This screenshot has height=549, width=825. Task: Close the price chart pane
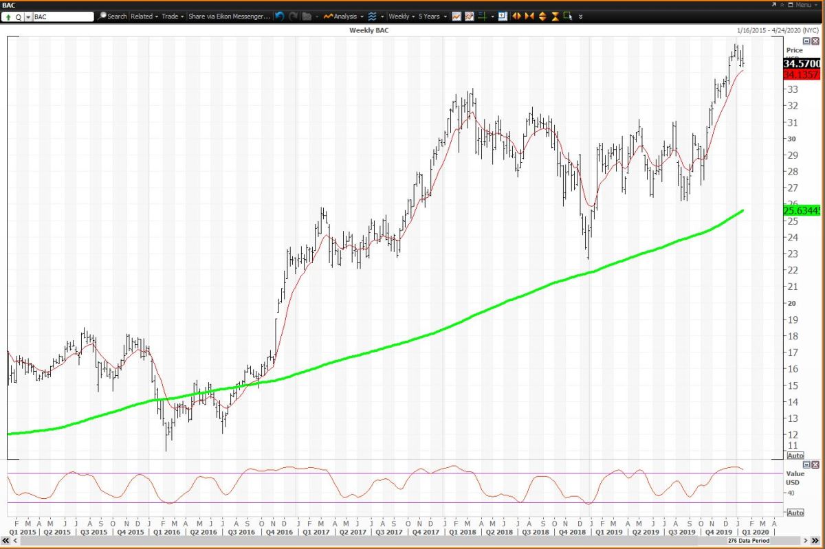point(815,41)
